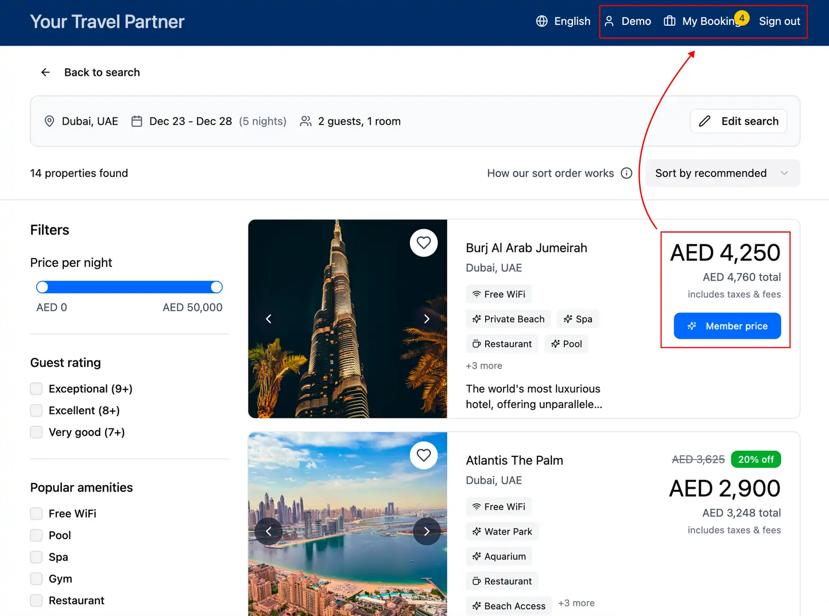
Task: Click the My Bookings suitcase icon
Action: click(x=669, y=21)
